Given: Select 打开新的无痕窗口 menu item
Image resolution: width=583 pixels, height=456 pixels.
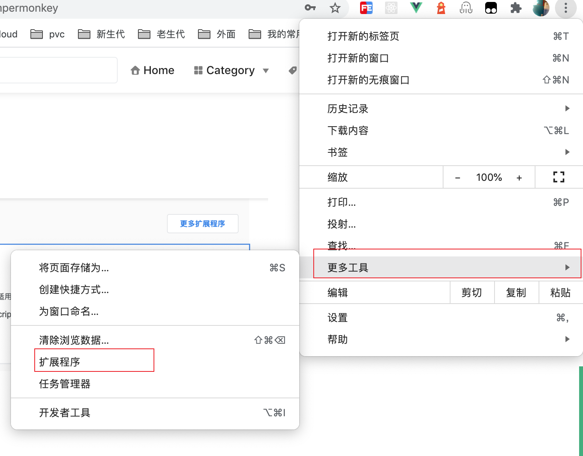Looking at the screenshot, I should click(441, 80).
